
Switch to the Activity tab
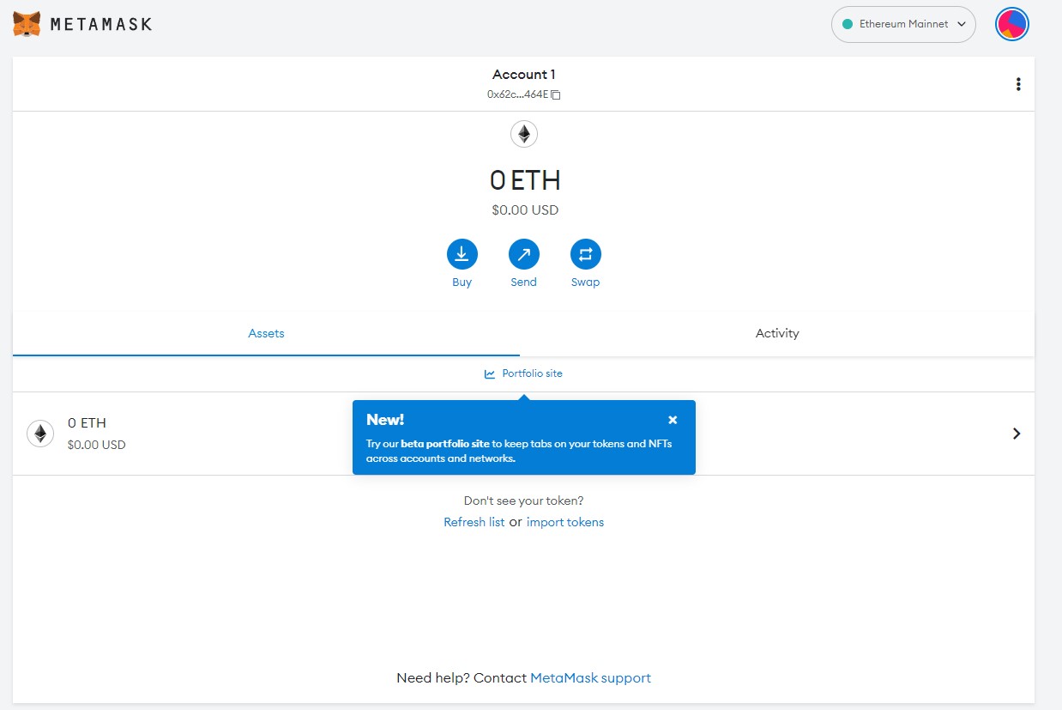point(776,333)
